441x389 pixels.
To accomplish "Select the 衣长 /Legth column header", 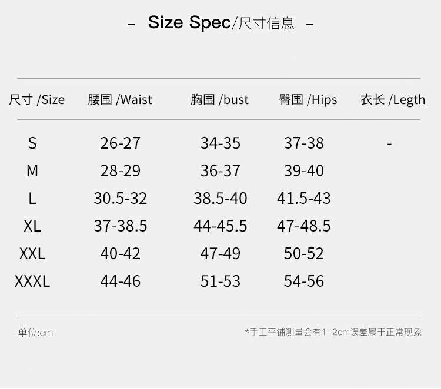I will click(x=392, y=100).
